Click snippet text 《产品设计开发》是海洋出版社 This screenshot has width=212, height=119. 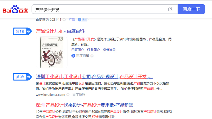pos(121,42)
